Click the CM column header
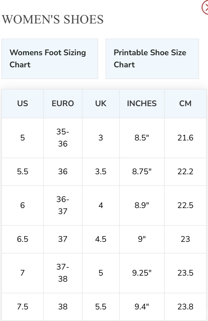 (x=185, y=104)
